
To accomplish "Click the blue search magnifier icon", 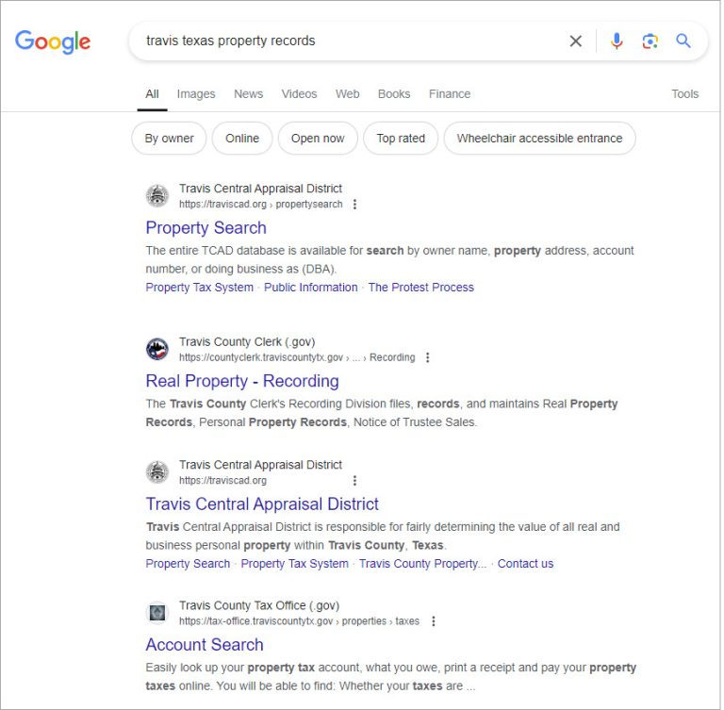I will [683, 41].
